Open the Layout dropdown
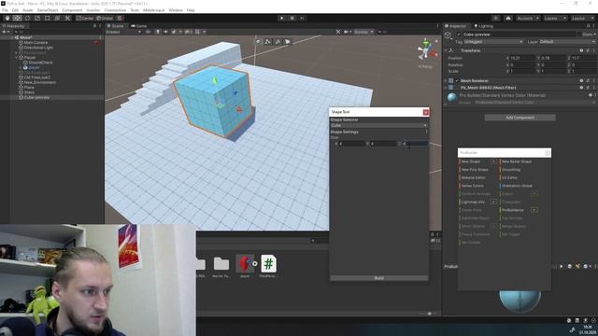The image size is (598, 336). 582,19
